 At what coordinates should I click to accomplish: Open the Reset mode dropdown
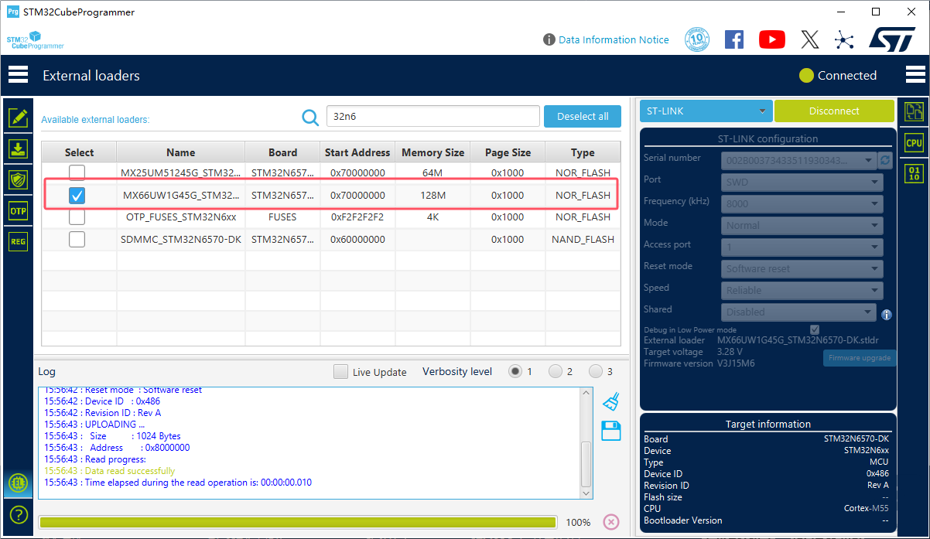(802, 268)
